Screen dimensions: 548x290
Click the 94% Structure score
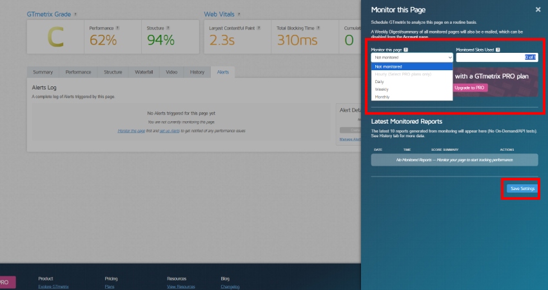(161, 40)
